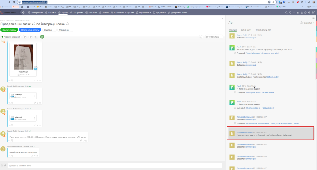317x170 pixels.
Task: Open the Задачи menu item
Action: 63,12
